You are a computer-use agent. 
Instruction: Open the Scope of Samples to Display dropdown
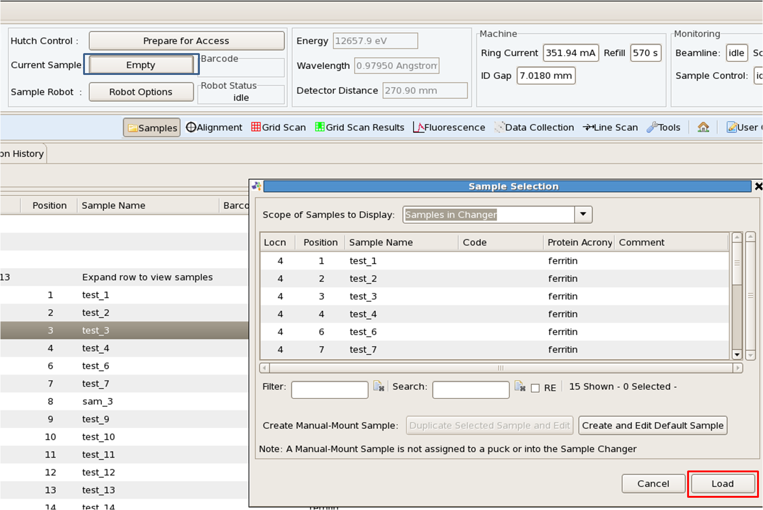pos(584,214)
